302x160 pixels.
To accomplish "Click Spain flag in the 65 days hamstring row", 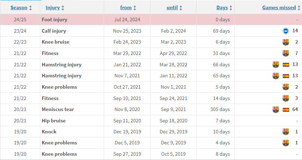I will point(286,76).
